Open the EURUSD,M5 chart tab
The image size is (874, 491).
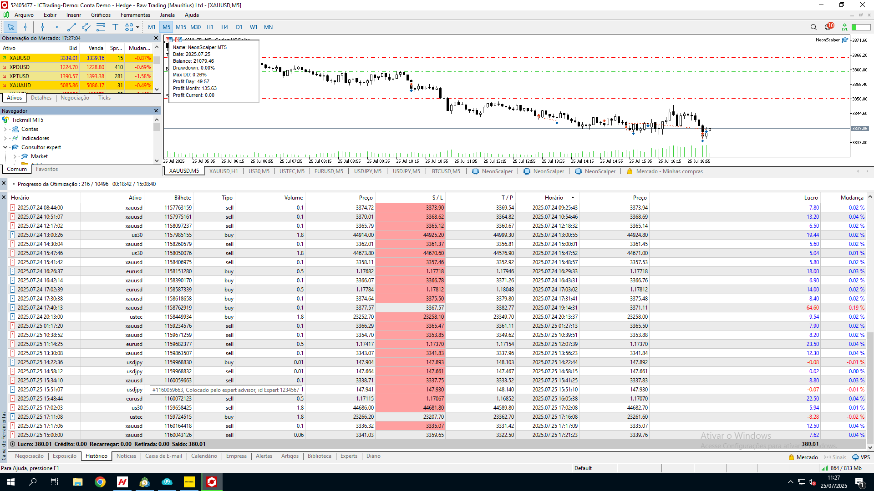click(329, 171)
